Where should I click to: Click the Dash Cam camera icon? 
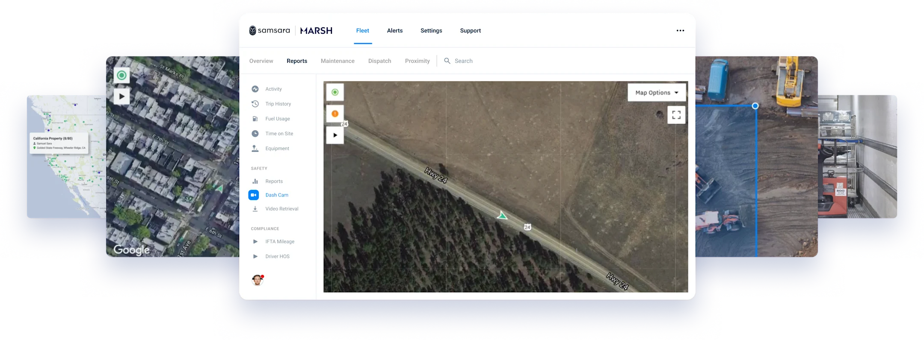point(254,195)
